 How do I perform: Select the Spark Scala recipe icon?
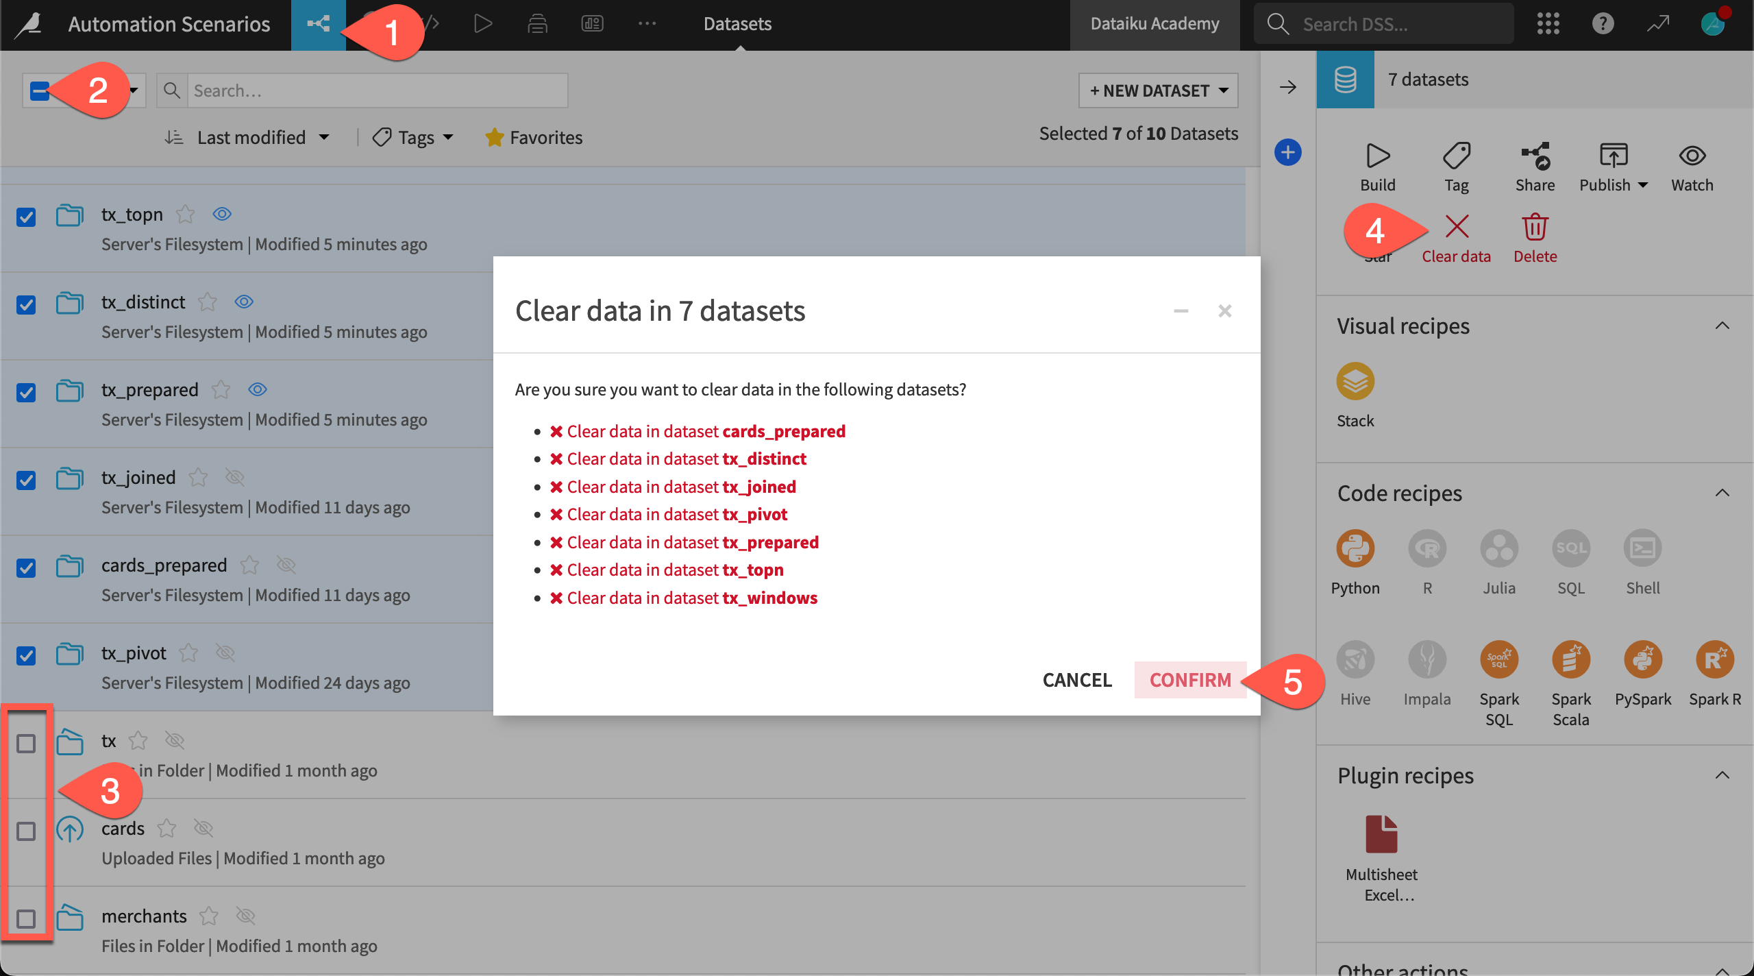tap(1571, 659)
